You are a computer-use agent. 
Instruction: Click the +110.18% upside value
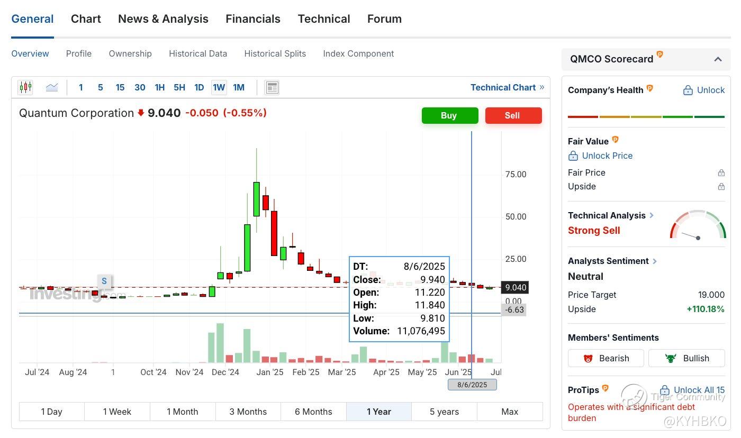(x=706, y=309)
